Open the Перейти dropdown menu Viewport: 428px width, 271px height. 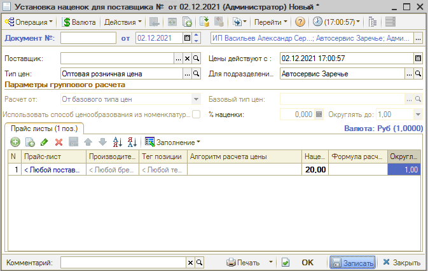click(270, 22)
